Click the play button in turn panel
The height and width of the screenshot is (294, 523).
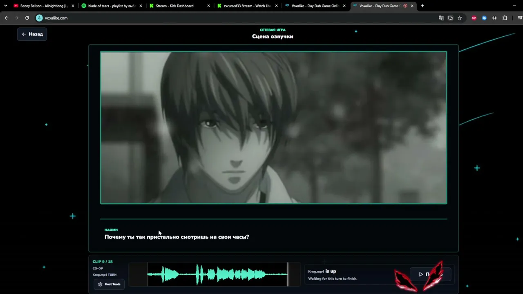(x=430, y=274)
